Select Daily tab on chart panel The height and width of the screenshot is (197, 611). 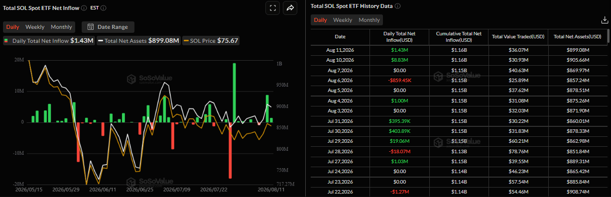13,27
